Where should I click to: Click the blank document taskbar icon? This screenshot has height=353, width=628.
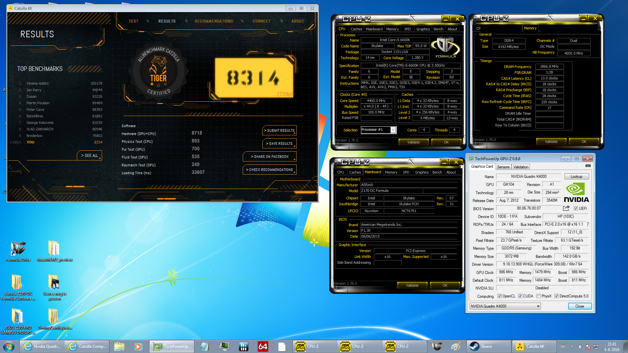[282, 346]
